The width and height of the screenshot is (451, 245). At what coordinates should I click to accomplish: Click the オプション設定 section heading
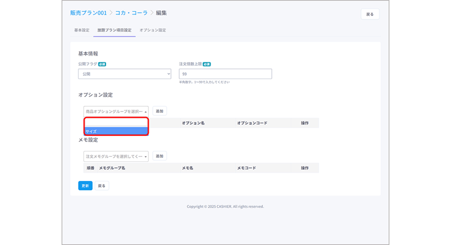tap(96, 95)
